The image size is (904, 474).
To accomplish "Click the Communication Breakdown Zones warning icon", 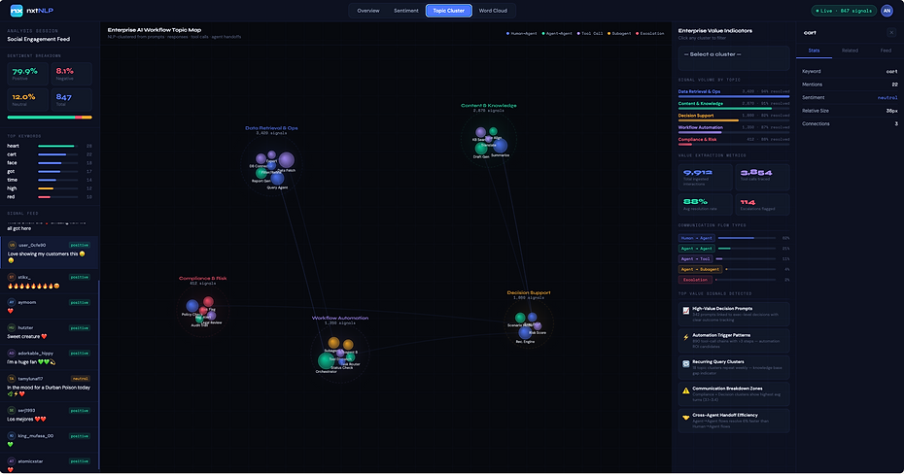I will pos(686,390).
